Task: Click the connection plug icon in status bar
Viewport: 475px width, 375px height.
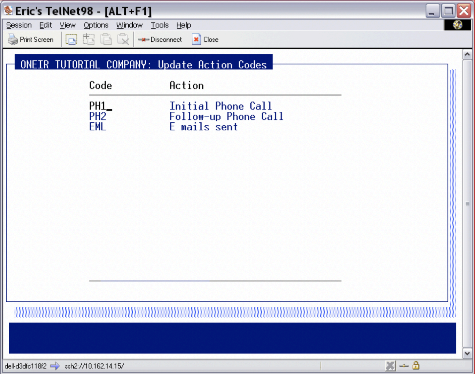Action: click(404, 365)
